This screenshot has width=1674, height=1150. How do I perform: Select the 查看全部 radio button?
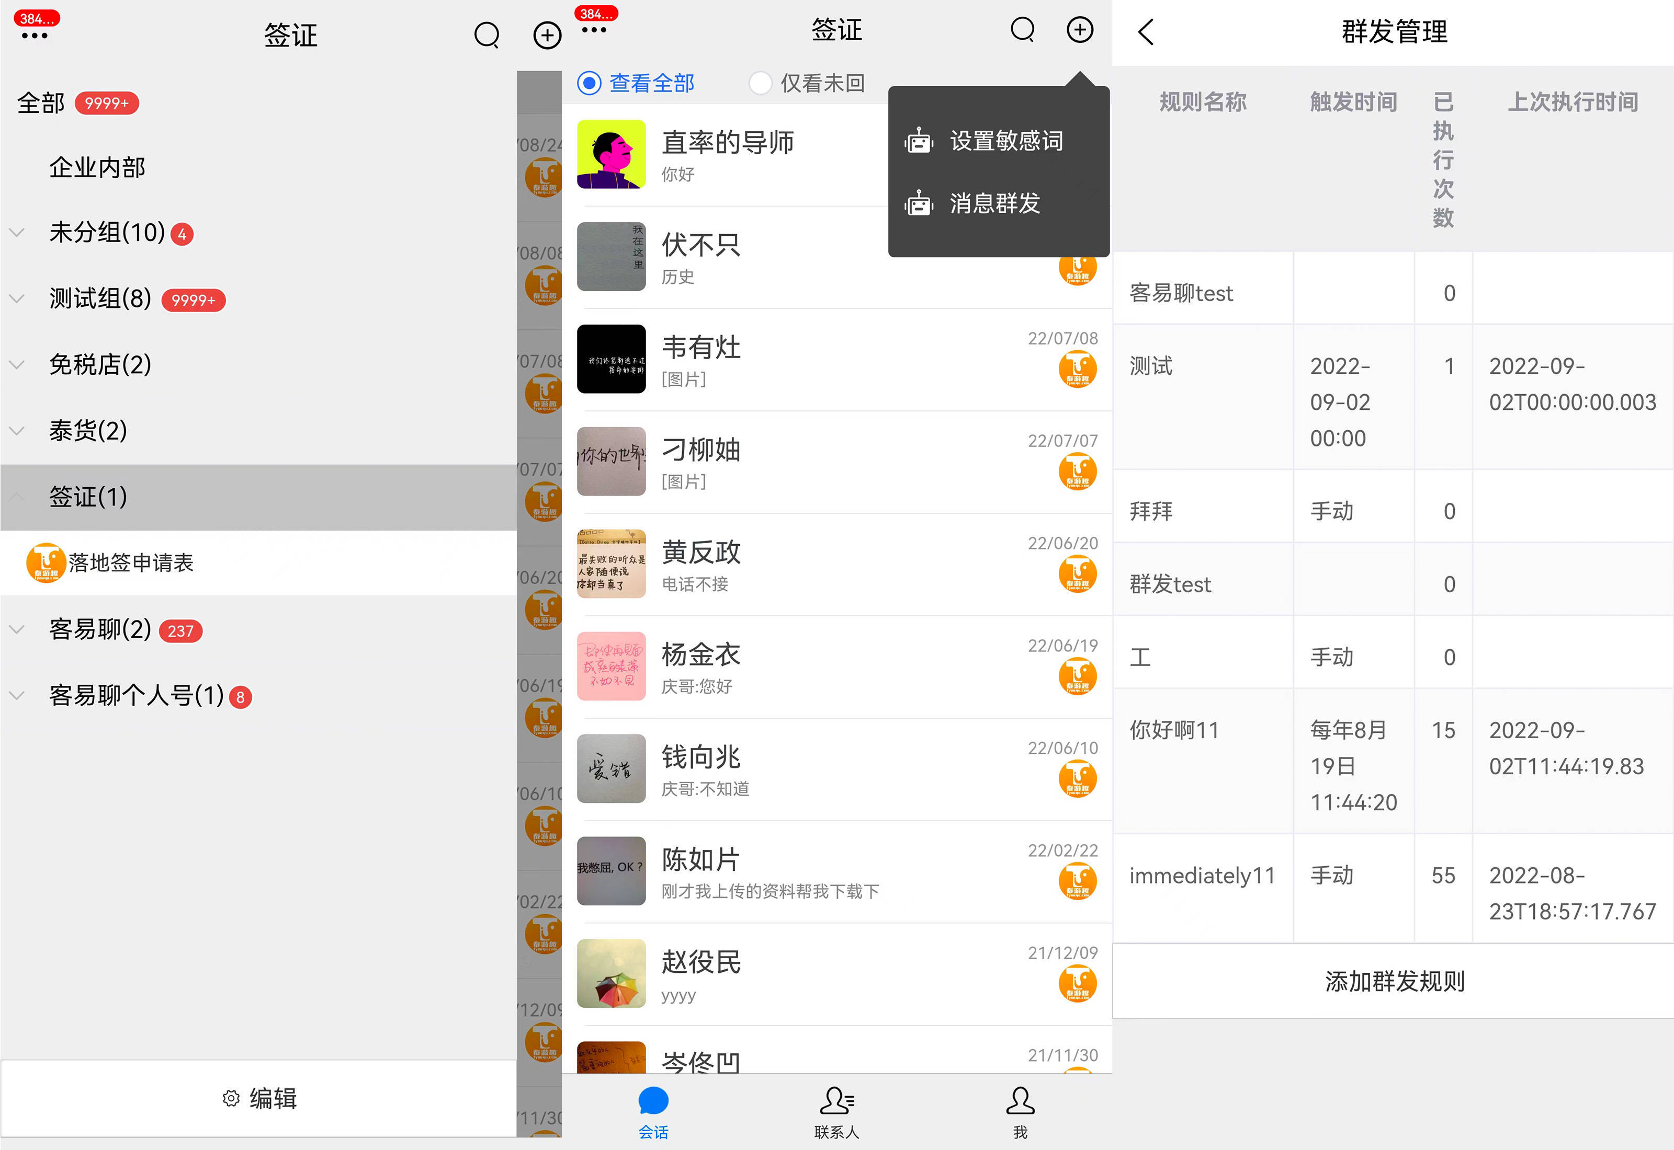(589, 83)
